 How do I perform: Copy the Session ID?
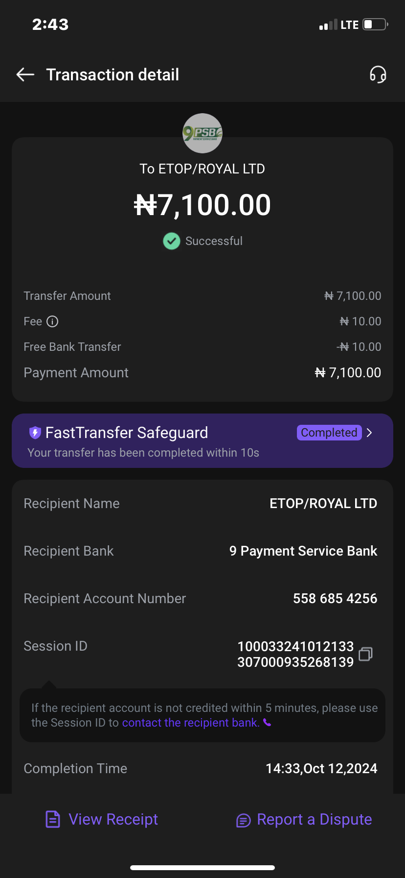coord(365,654)
